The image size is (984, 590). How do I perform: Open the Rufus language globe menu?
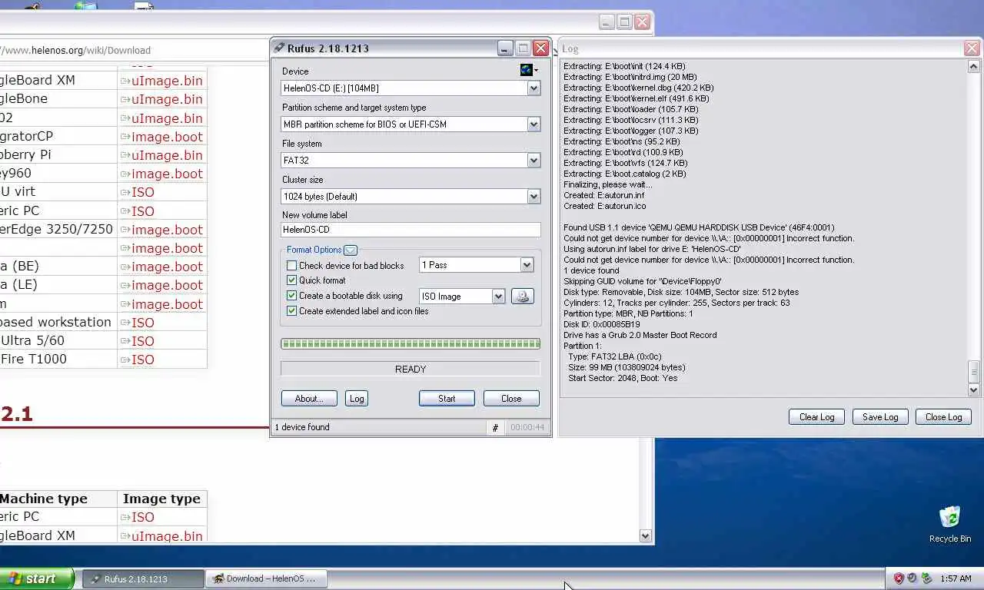[528, 70]
